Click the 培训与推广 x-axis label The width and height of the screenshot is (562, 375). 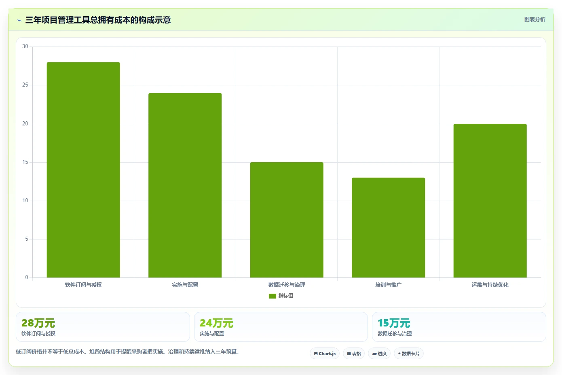pyautogui.click(x=388, y=285)
